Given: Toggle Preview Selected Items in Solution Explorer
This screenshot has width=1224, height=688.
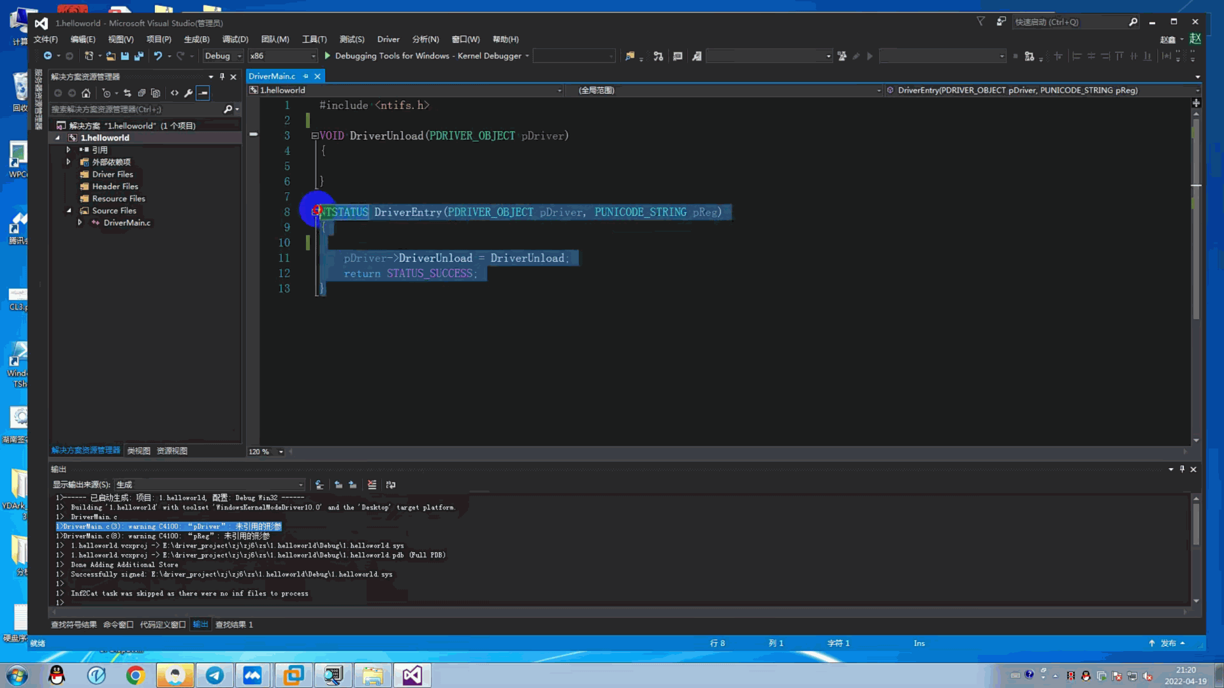Looking at the screenshot, I should point(203,93).
